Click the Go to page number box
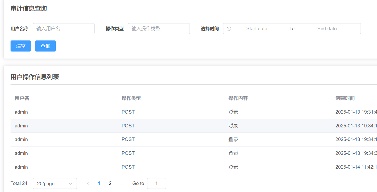The height and width of the screenshot is (192, 377). pyautogui.click(x=157, y=183)
